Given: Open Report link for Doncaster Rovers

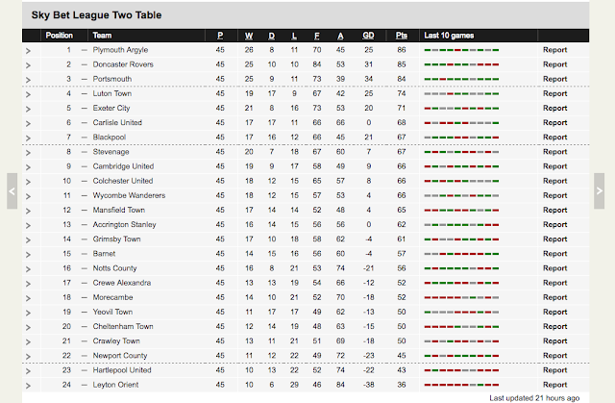Looking at the screenshot, I should tap(555, 64).
